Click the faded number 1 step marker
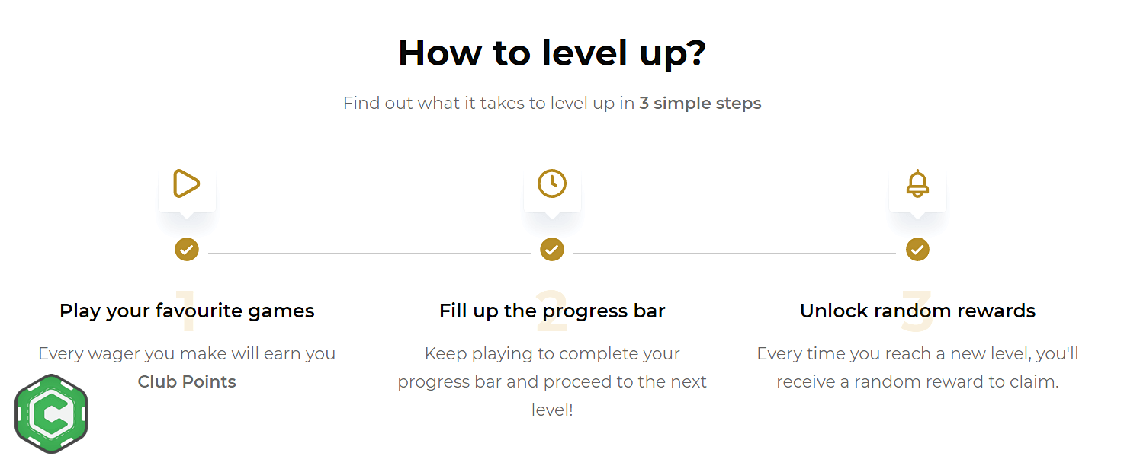The image size is (1124, 469). click(186, 311)
